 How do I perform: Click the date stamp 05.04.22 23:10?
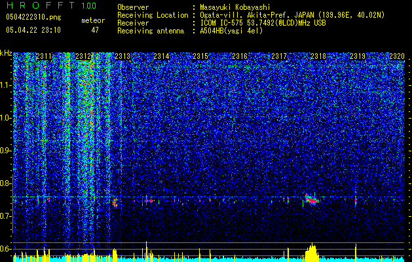[33, 30]
